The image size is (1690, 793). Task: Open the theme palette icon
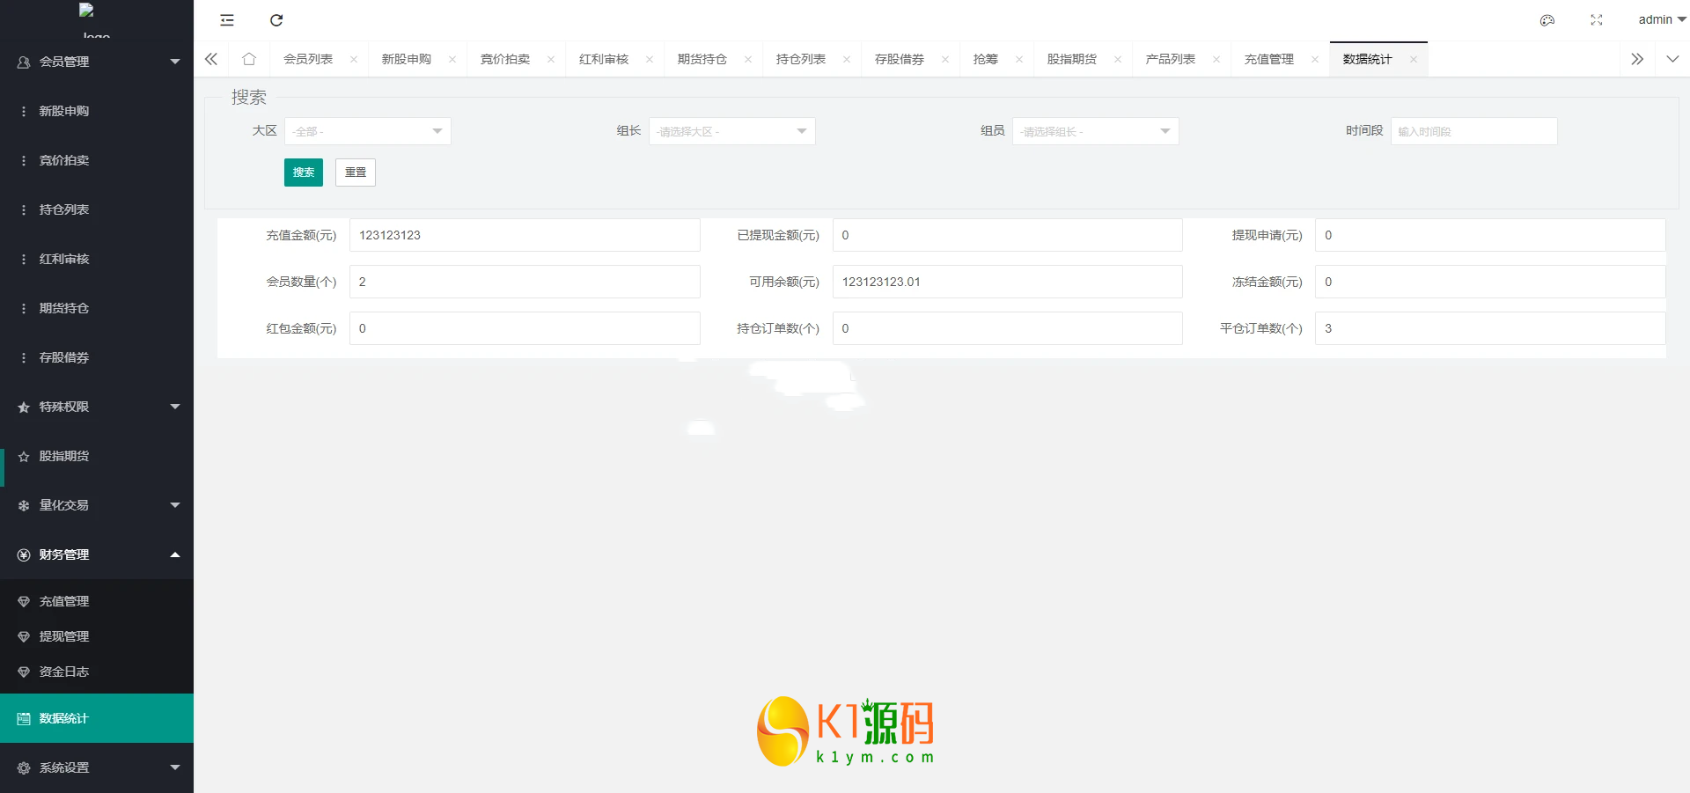(x=1547, y=20)
